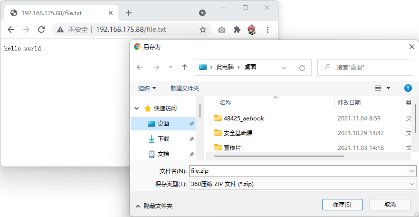Open the Chrome three-dot menu
This screenshot has width=419, height=217.
click(x=267, y=30)
